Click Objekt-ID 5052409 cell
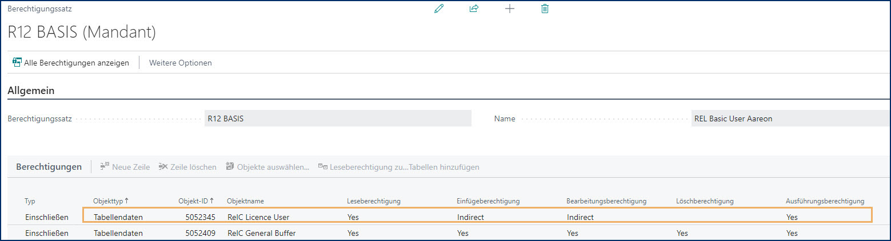Image resolution: width=891 pixels, height=241 pixels. click(x=200, y=233)
